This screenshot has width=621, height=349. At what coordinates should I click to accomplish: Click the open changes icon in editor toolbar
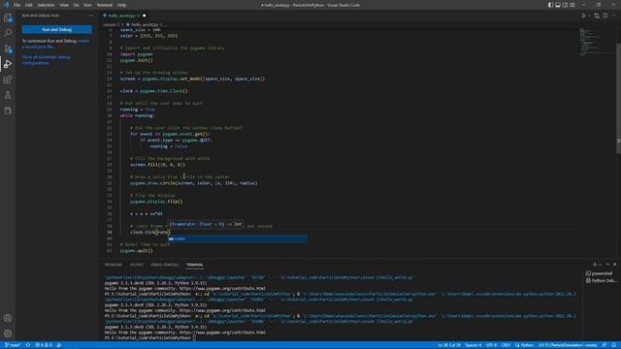[597, 16]
